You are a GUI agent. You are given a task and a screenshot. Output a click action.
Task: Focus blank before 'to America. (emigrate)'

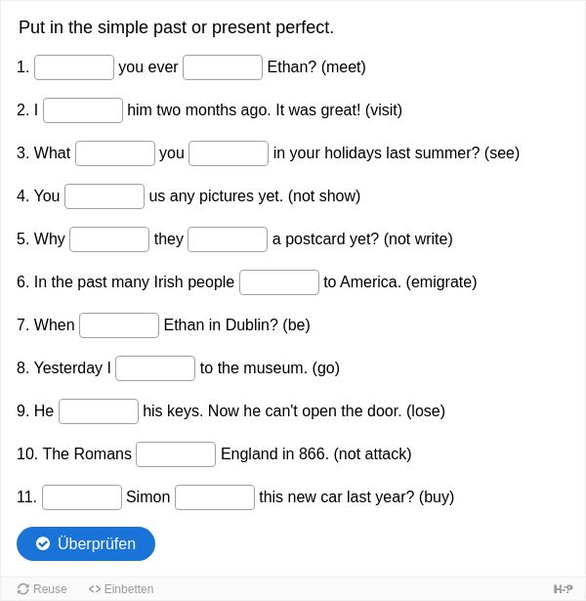pos(279,282)
